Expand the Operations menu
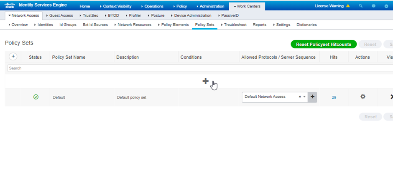 pyautogui.click(x=152, y=6)
